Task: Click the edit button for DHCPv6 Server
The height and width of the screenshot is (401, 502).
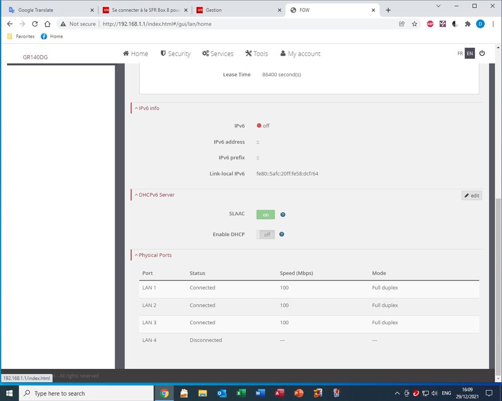Action: pyautogui.click(x=471, y=195)
